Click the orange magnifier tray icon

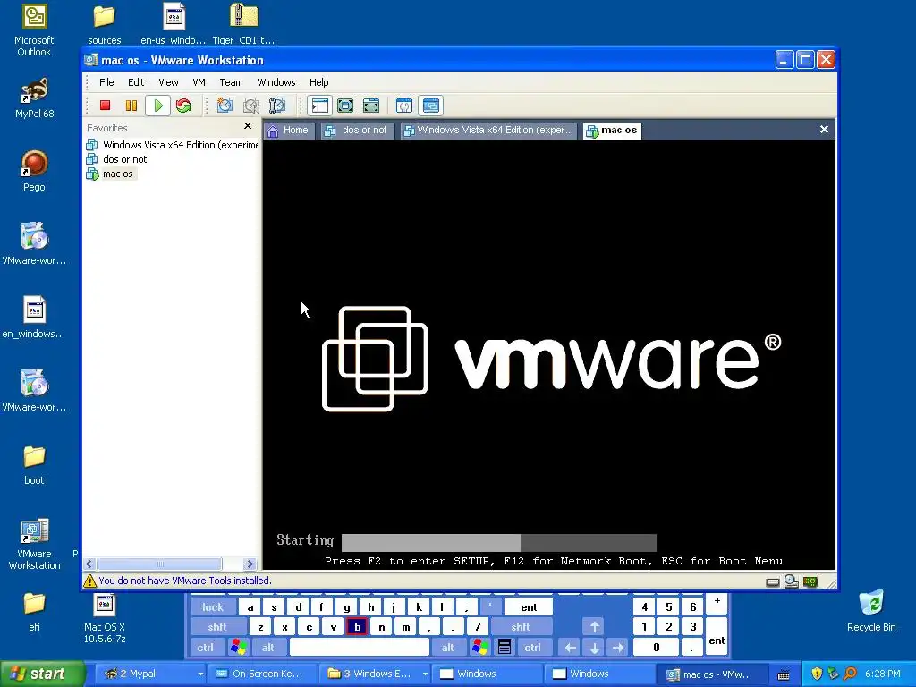tap(851, 674)
